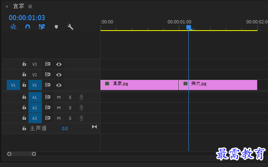Target audio track A1
The height and width of the screenshot is (167, 268).
pyautogui.click(x=35, y=97)
